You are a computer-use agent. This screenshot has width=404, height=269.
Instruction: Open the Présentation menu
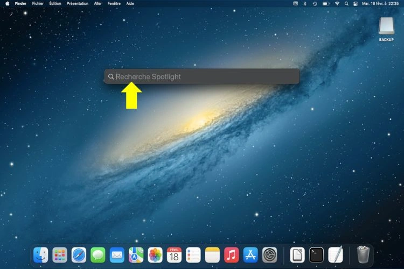pos(77,4)
